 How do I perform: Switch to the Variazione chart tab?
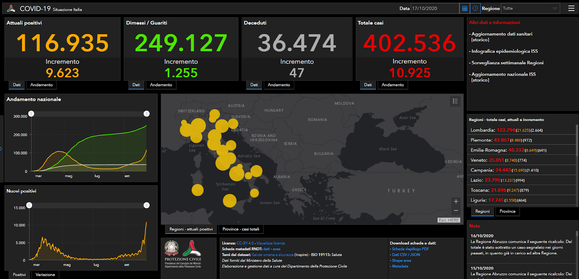click(x=45, y=275)
